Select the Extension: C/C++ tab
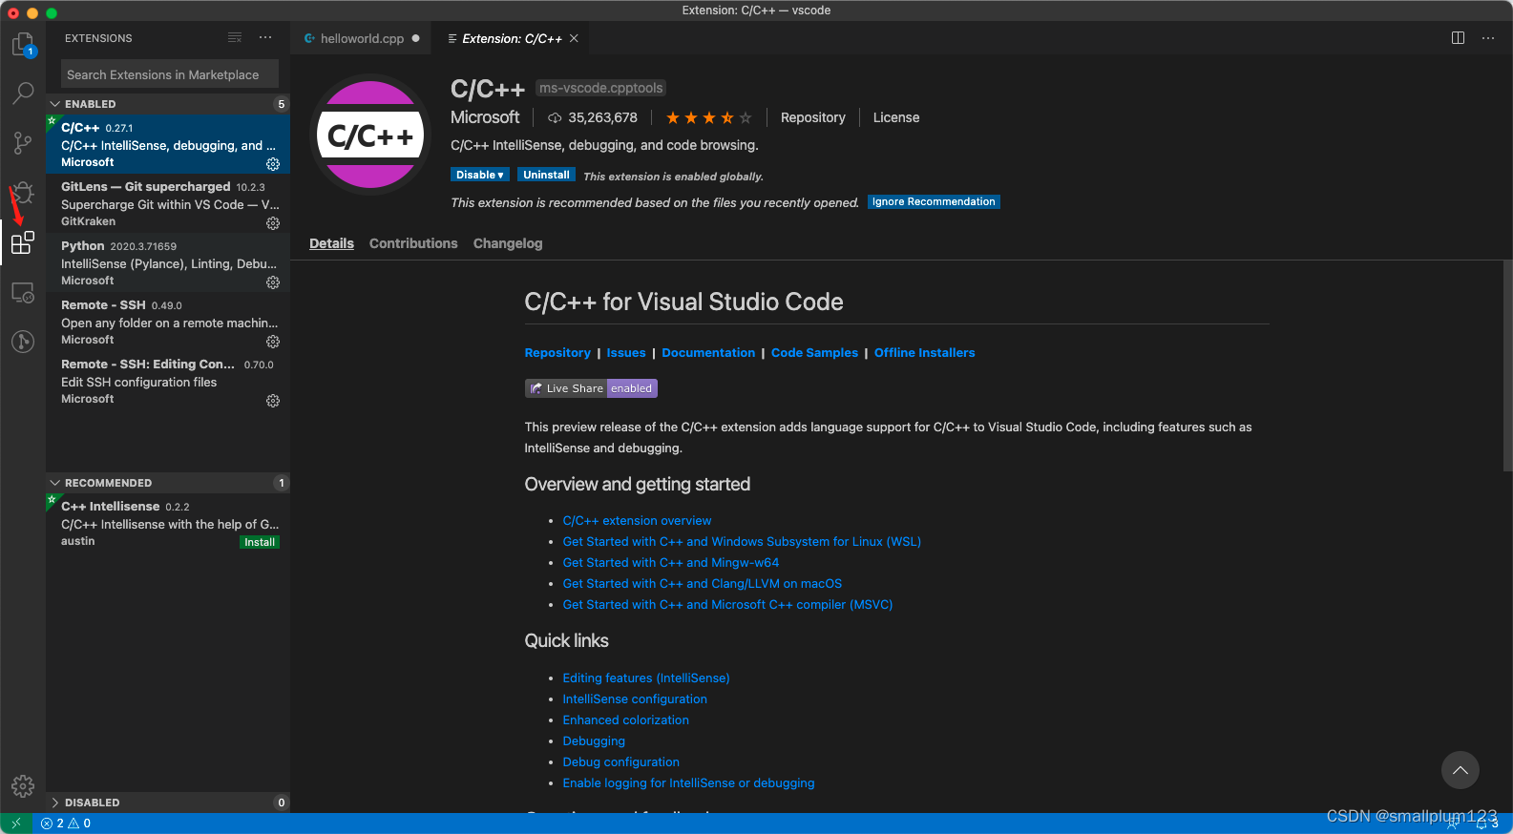 pos(512,38)
